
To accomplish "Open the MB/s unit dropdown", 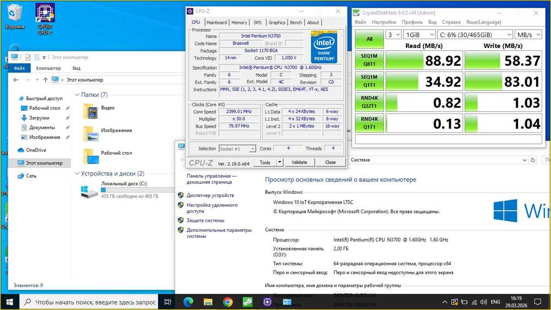I will tap(528, 35).
